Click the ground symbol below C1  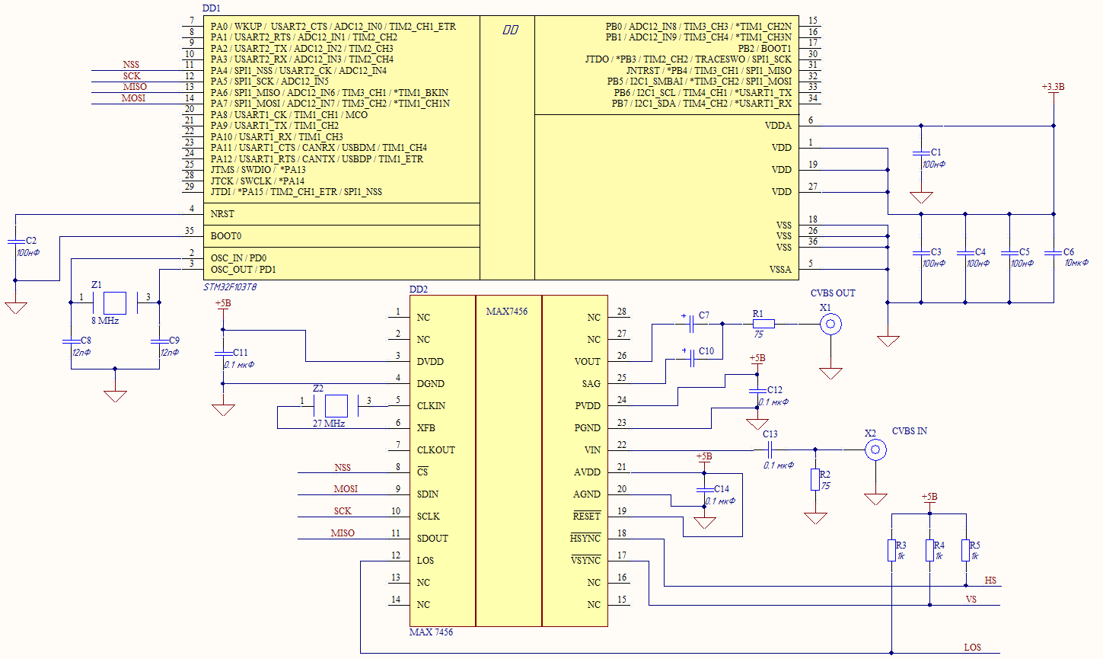(921, 197)
